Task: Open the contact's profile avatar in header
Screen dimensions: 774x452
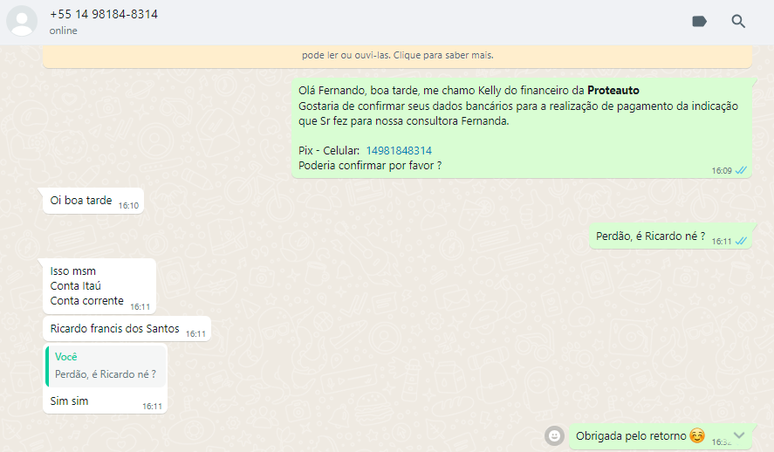Action: (22, 22)
